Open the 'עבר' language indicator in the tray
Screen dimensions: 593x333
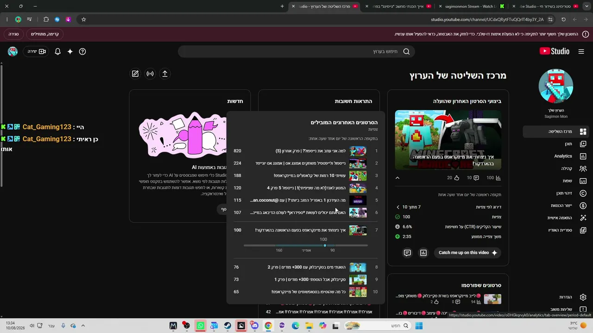[x=51, y=326]
